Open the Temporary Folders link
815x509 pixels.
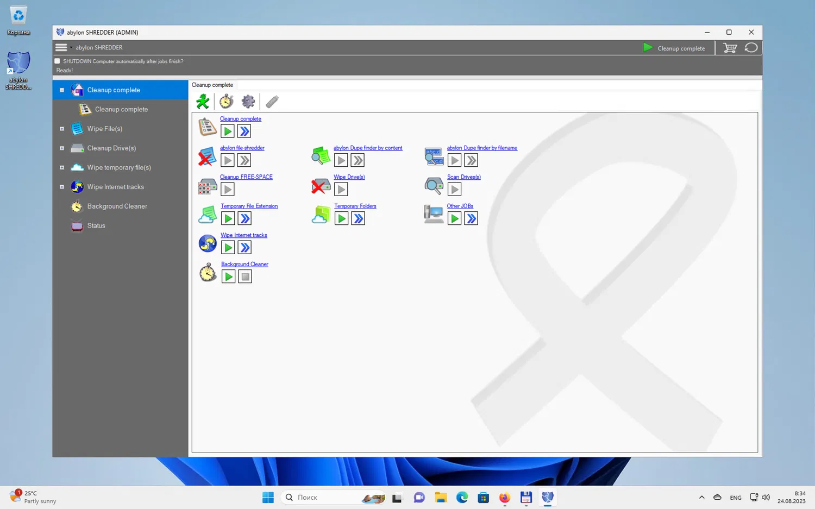[355, 206]
